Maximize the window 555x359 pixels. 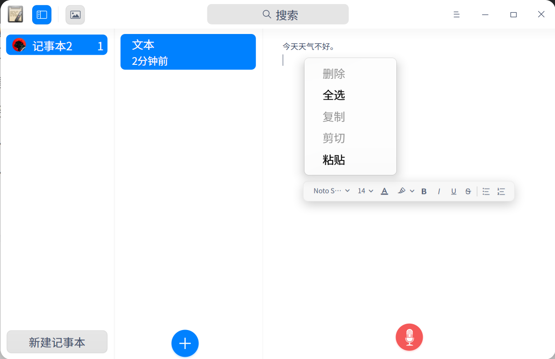(513, 15)
